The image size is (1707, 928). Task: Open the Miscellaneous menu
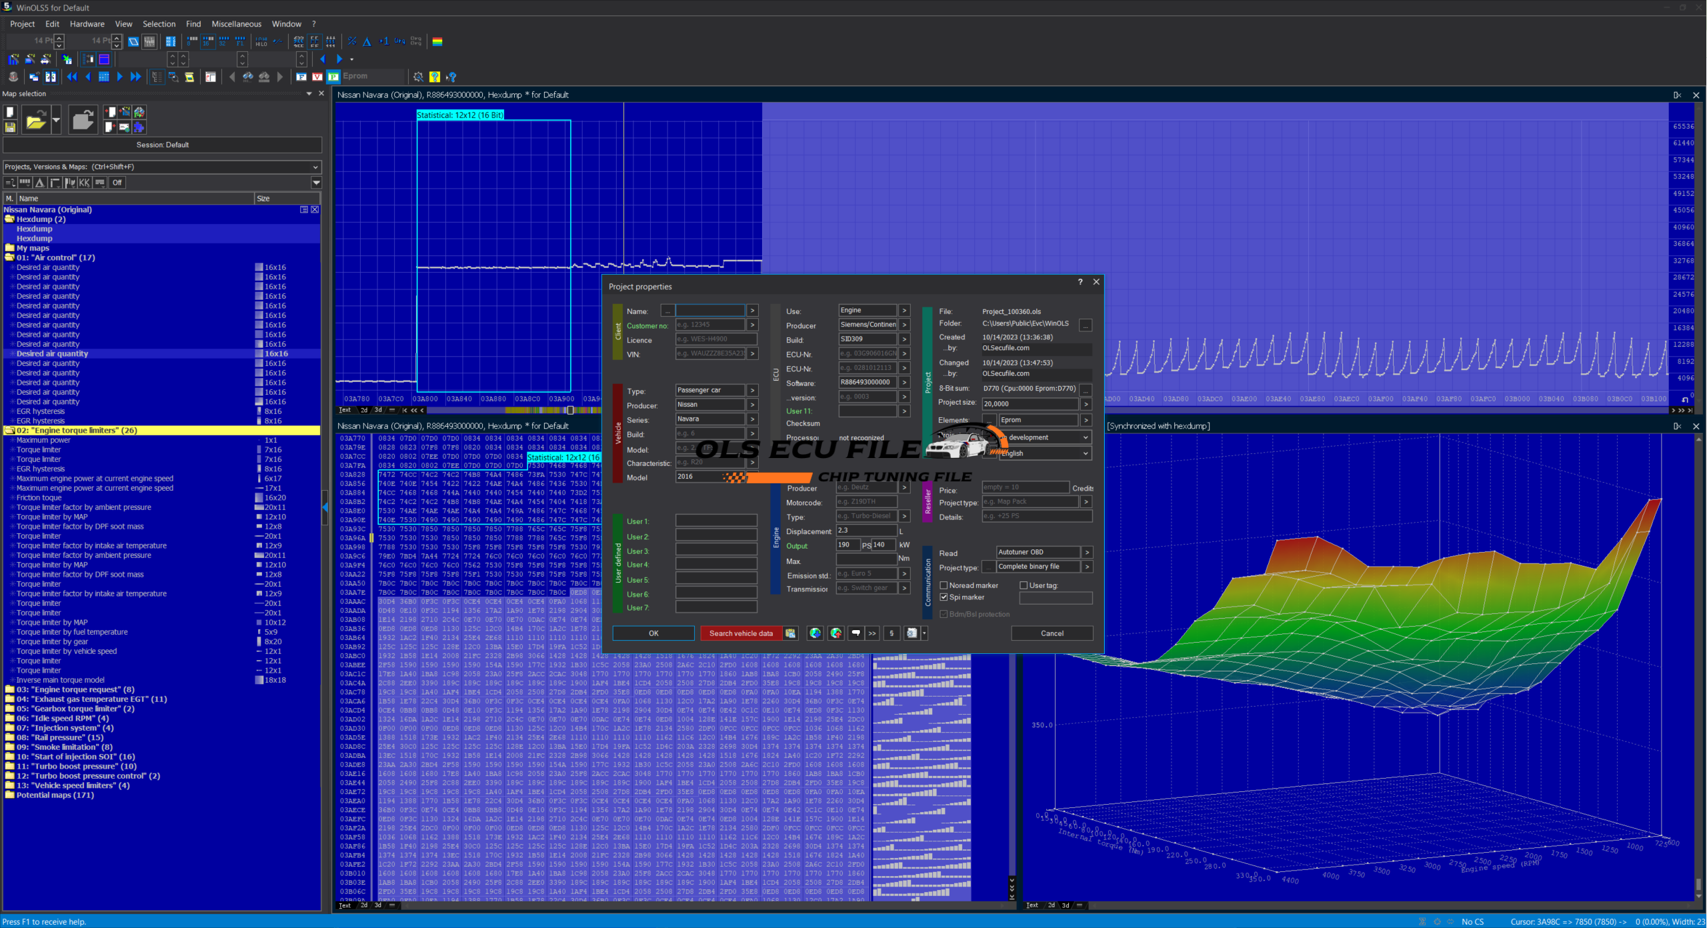[236, 24]
